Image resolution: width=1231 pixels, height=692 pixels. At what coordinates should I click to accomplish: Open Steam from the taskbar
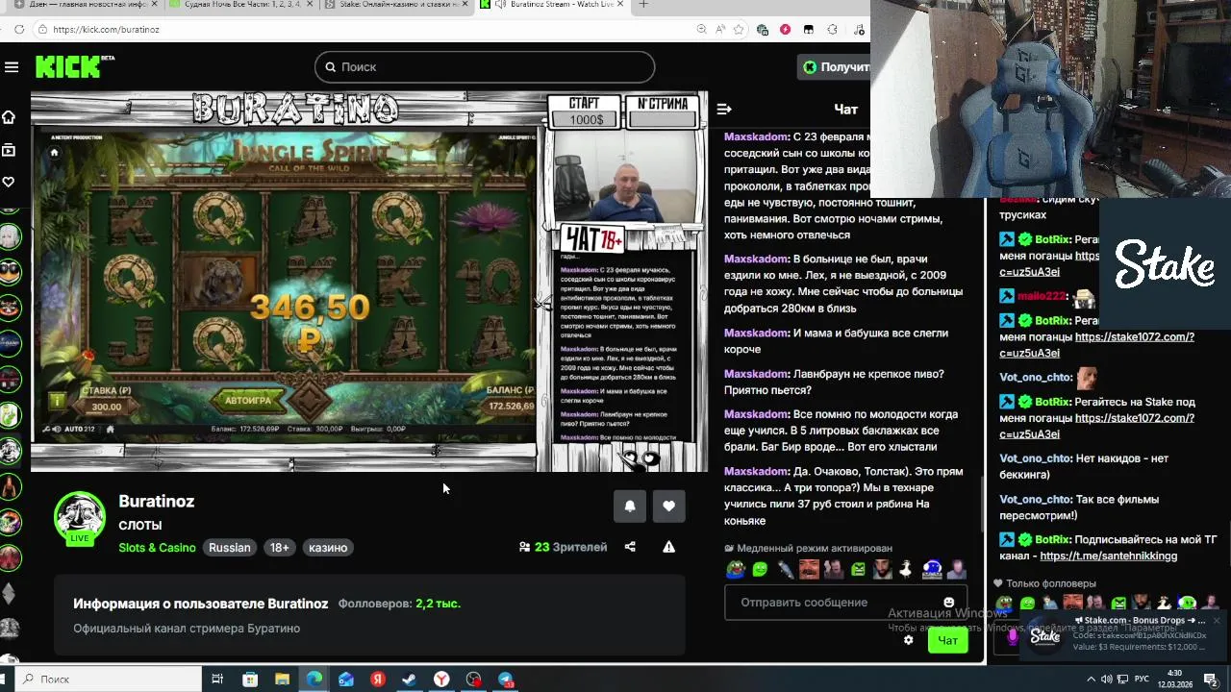(x=409, y=679)
